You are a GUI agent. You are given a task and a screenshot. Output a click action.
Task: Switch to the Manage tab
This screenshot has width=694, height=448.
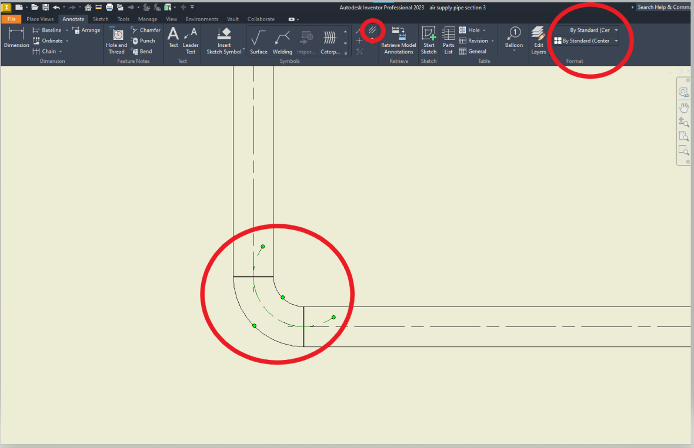tap(148, 19)
